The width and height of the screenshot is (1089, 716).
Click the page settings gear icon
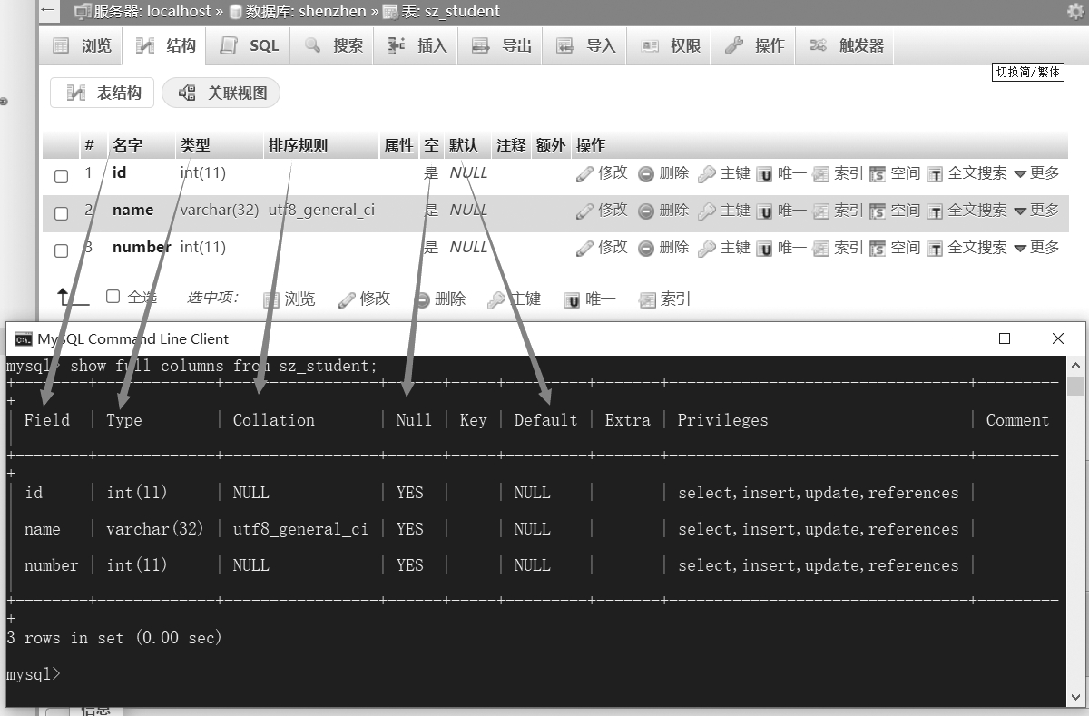coord(1075,11)
